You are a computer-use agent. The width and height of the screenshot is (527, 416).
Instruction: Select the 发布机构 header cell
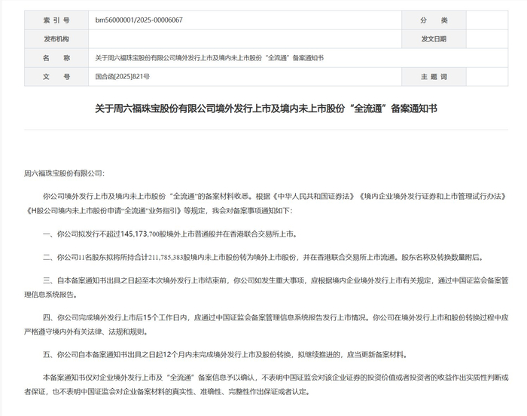coord(56,39)
